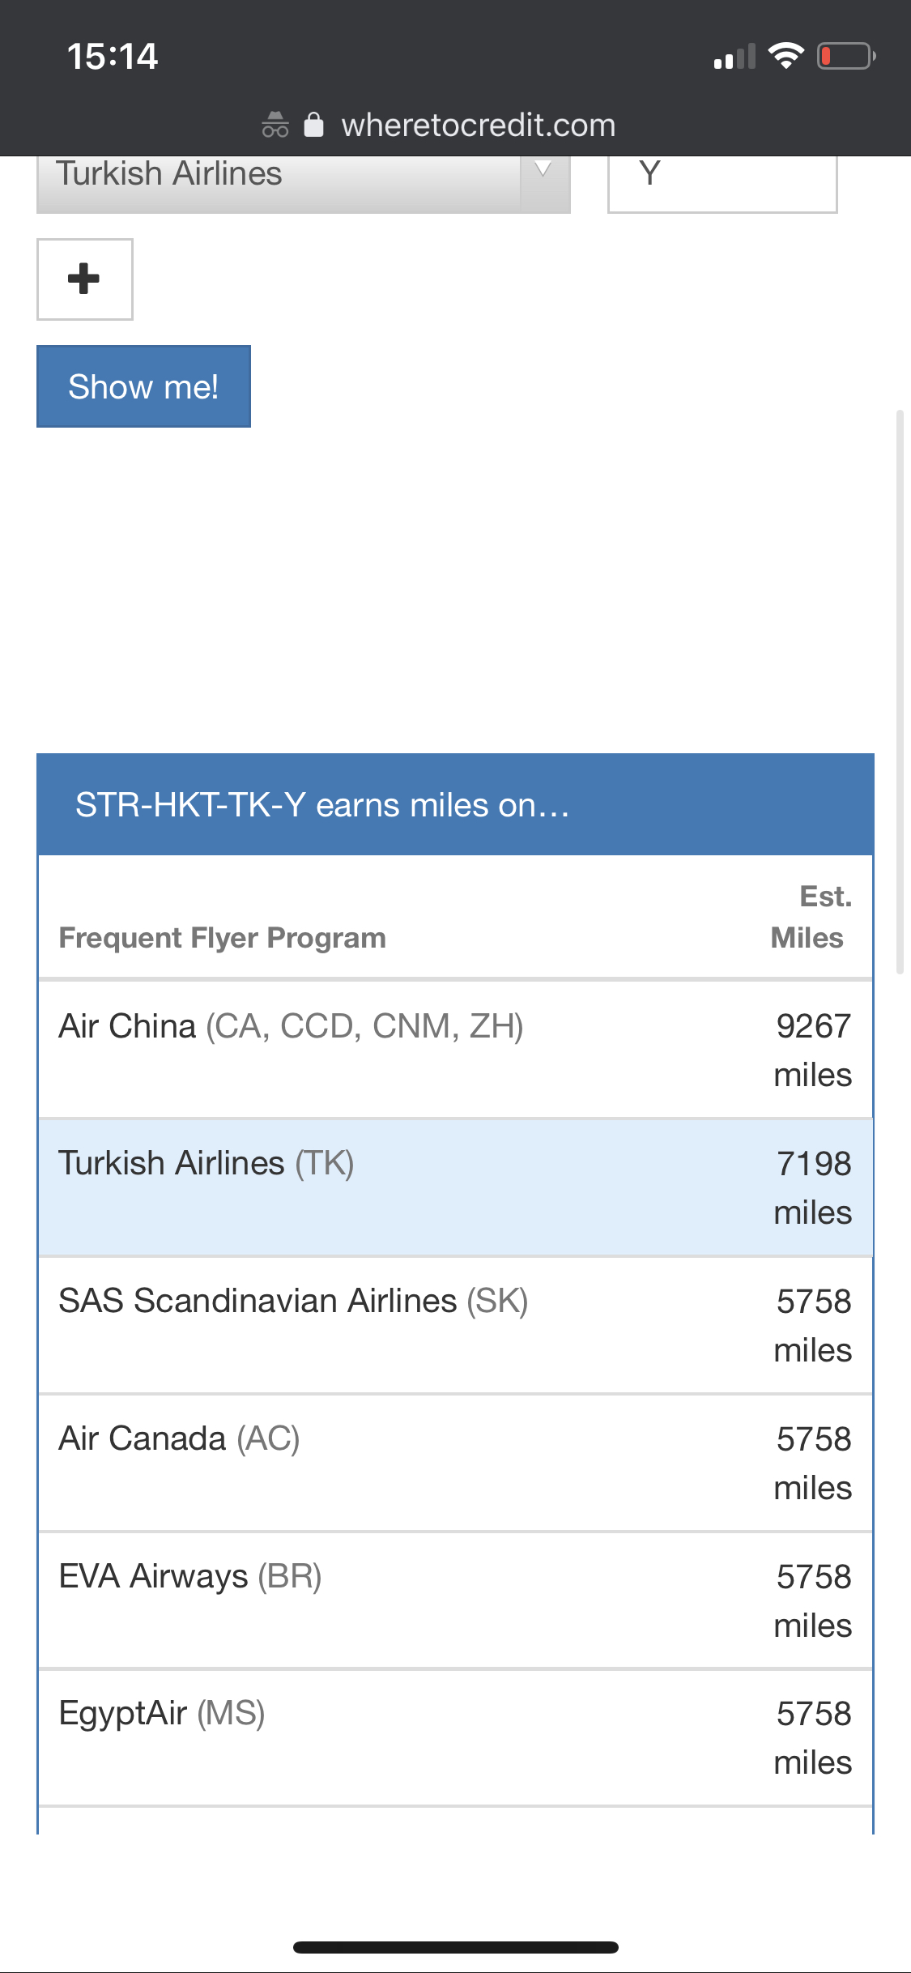Viewport: 911px width, 1973px height.
Task: Tap the cellular signal bars icon
Action: pyautogui.click(x=734, y=57)
